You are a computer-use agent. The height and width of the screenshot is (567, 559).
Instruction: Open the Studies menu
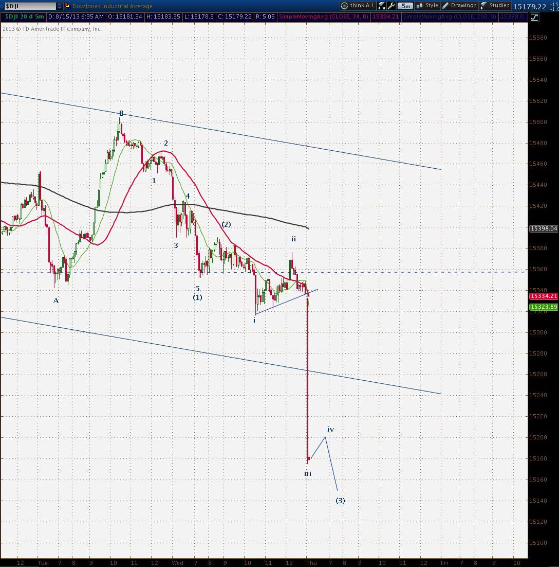point(495,6)
